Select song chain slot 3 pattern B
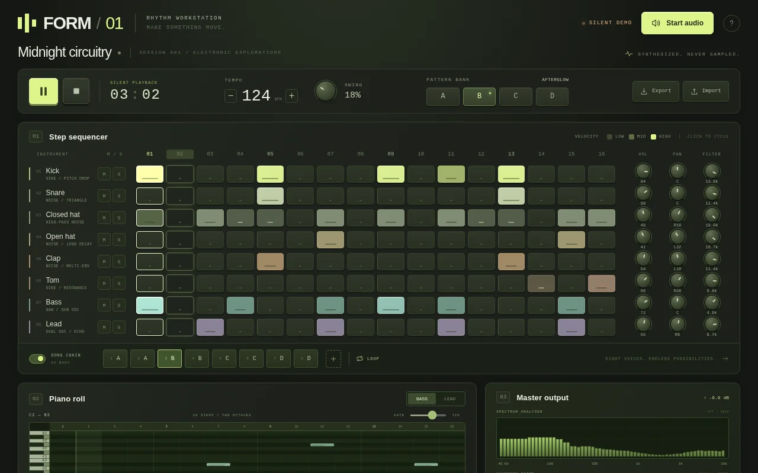Viewport: 758px width, 473px height. click(x=169, y=358)
